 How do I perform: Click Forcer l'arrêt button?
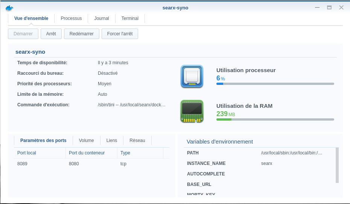coord(120,34)
